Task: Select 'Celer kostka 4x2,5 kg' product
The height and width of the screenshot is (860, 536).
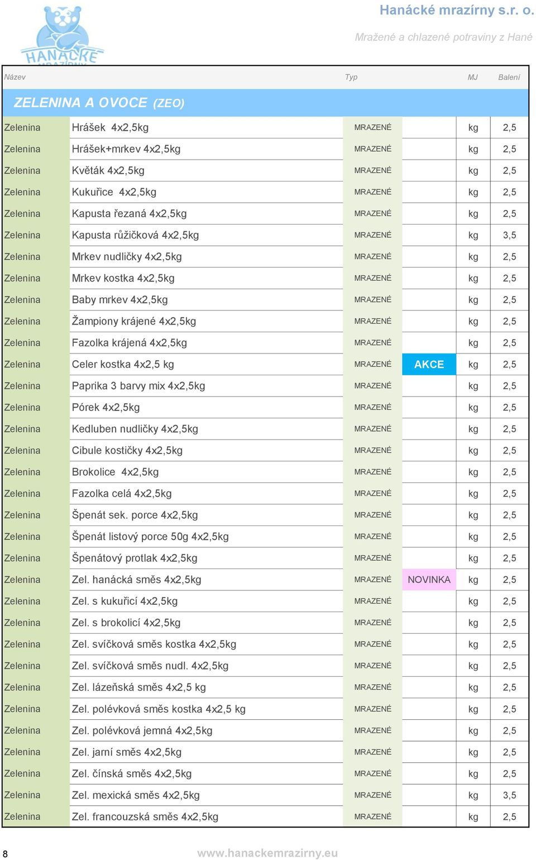Action: (x=123, y=364)
